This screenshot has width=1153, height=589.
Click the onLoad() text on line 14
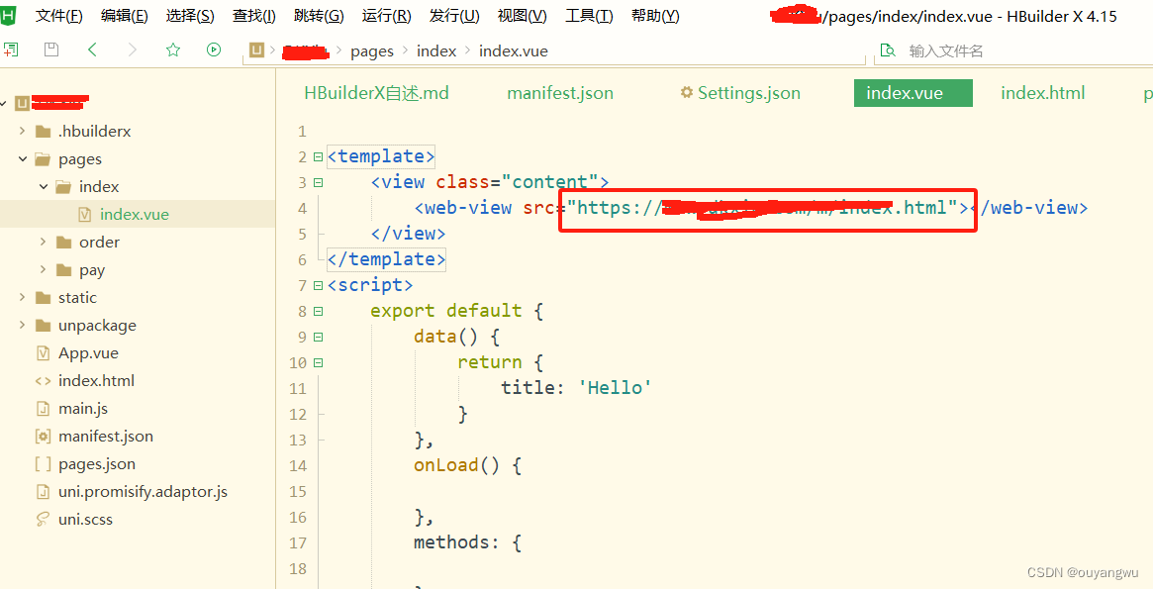click(x=456, y=465)
